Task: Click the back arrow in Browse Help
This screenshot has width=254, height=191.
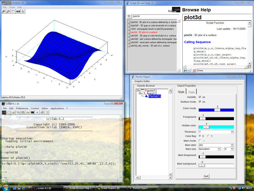Action: click(x=185, y=70)
